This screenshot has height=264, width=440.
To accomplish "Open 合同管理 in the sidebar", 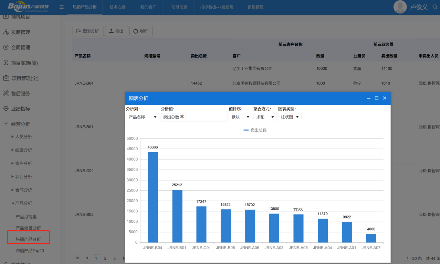I will 20,47.
